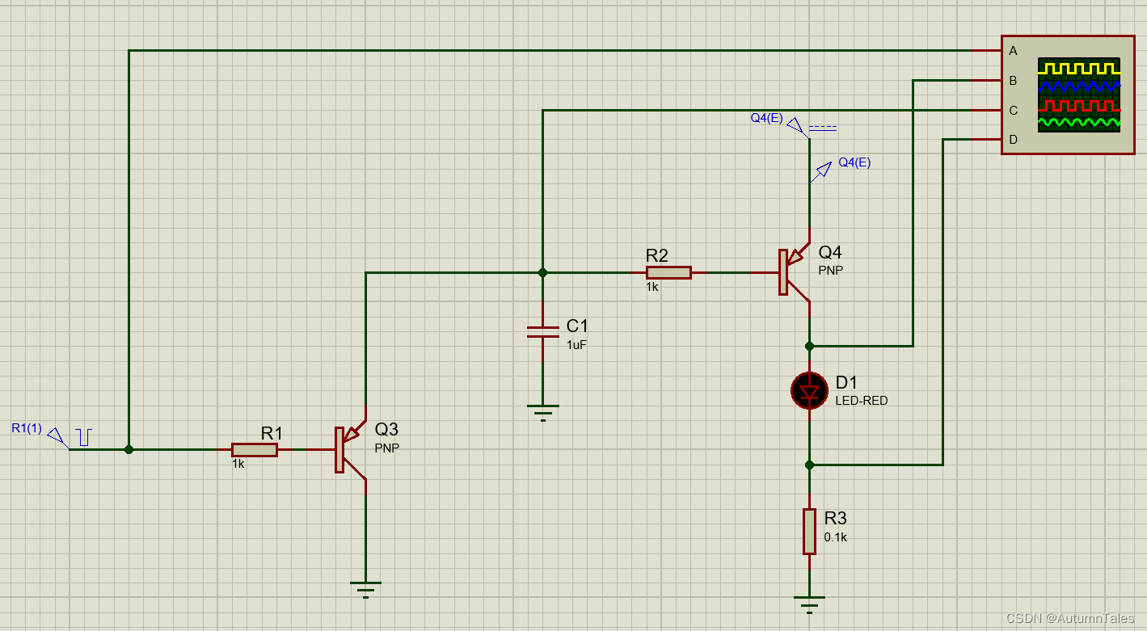The width and height of the screenshot is (1147, 631).
Task: Click oscilloscope channel B pin
Action: pos(987,81)
